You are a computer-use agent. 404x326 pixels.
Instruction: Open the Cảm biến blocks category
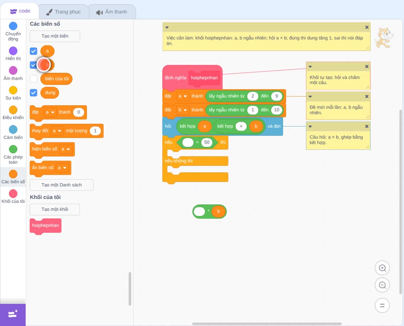point(13,132)
